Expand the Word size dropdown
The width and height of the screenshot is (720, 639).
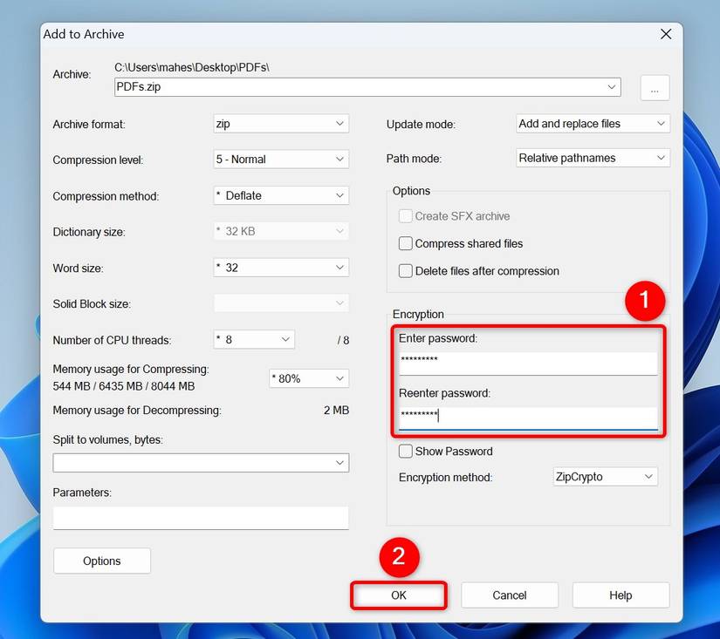pos(281,268)
